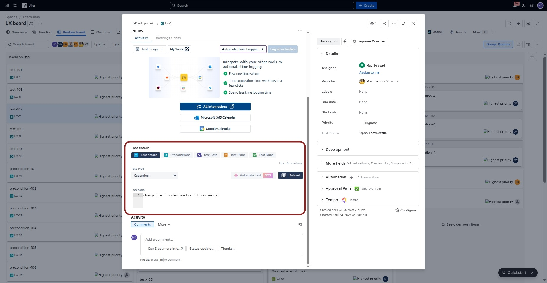This screenshot has height=283, width=547.
Task: Collapse the issue dialog to side view
Action: [x=404, y=24]
